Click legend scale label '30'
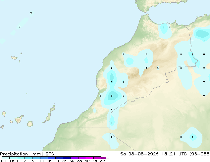This screenshot has width=210, height=162. click(72, 161)
